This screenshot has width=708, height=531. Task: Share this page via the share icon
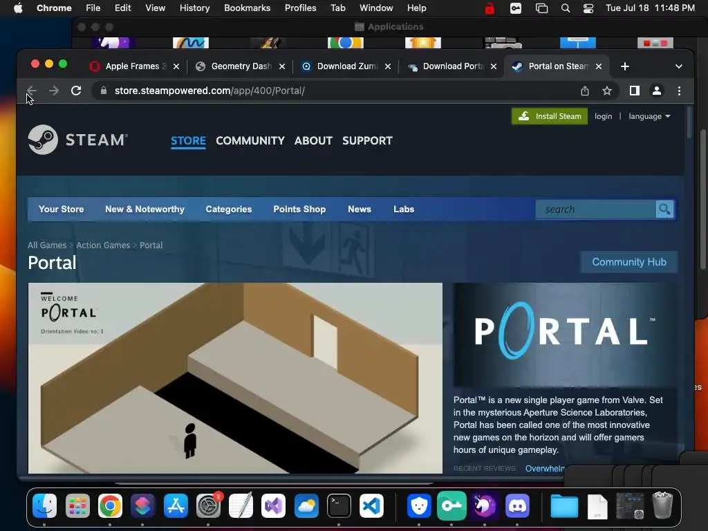point(585,91)
